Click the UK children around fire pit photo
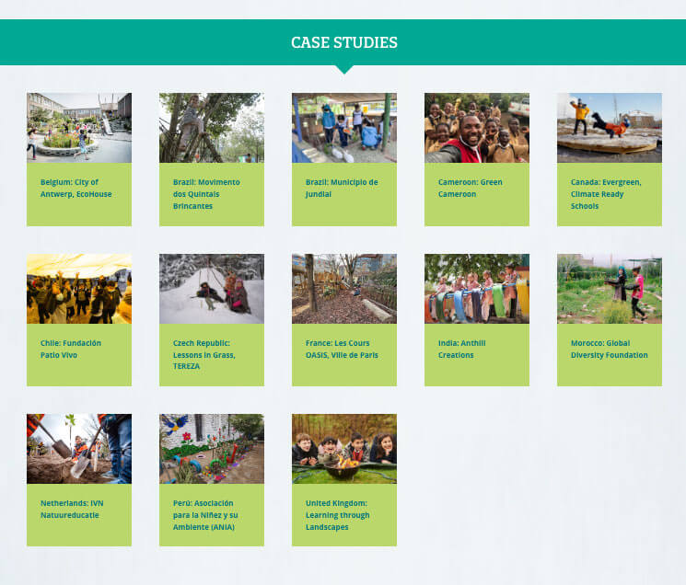686x585 pixels. click(344, 449)
